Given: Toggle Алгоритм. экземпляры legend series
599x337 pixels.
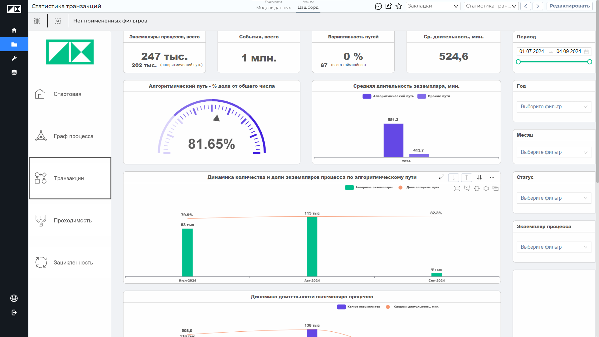Looking at the screenshot, I should tap(369, 188).
